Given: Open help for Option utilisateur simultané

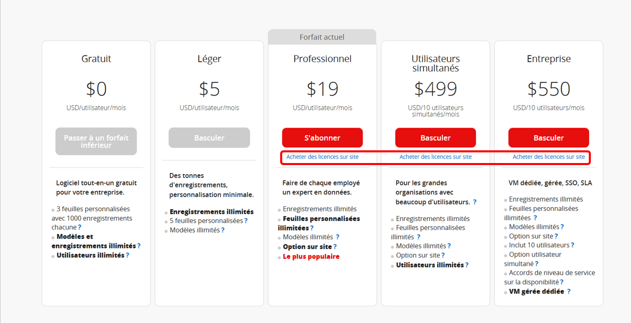Looking at the screenshot, I should pos(536,264).
